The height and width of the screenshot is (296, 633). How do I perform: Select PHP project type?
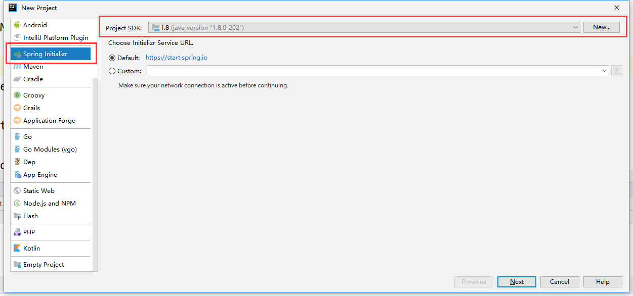[51, 232]
